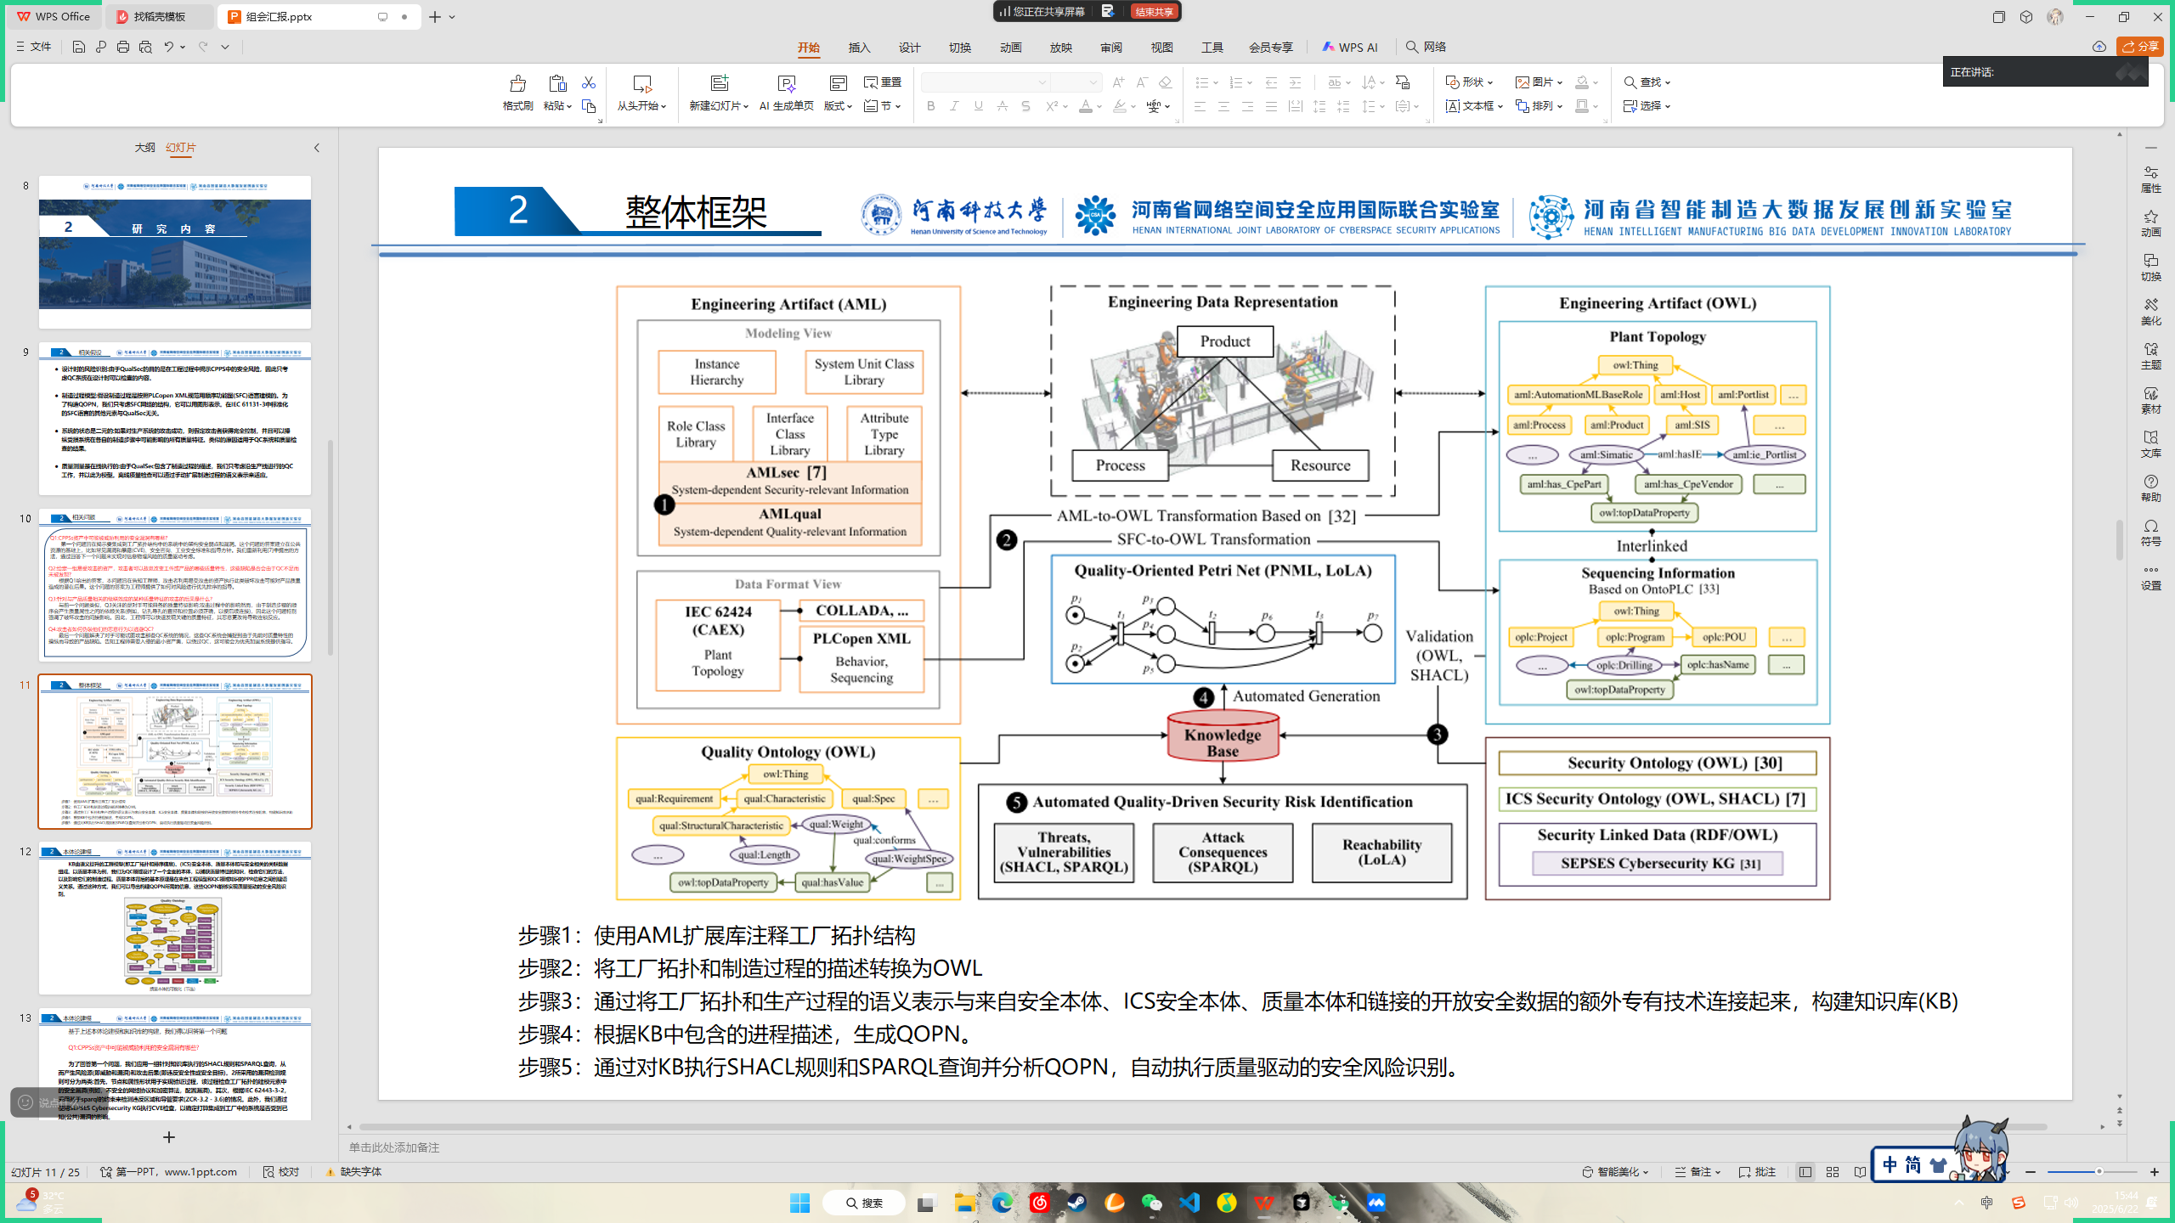
Task: Open the 符号 symbols panel in right sidebar
Action: [x=2150, y=533]
